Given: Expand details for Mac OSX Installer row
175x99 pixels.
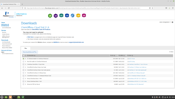Looking at the screenshot, I should 25,62.
